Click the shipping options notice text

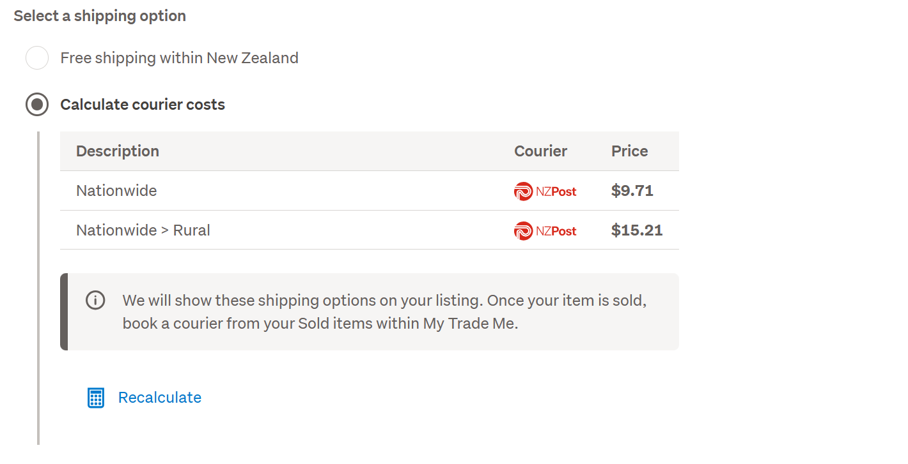pos(384,301)
